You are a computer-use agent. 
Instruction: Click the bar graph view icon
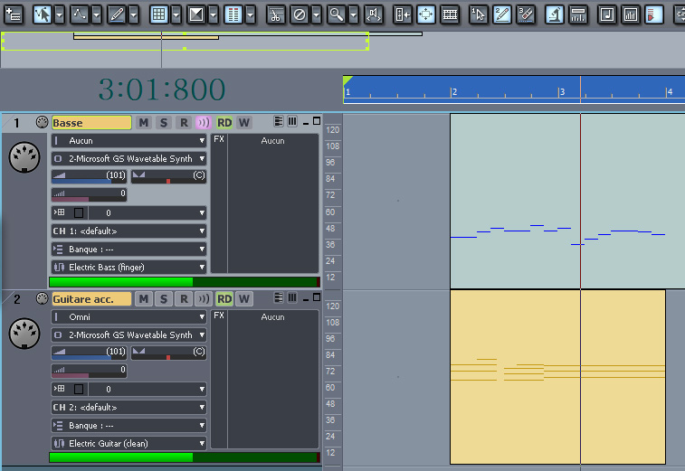631,14
